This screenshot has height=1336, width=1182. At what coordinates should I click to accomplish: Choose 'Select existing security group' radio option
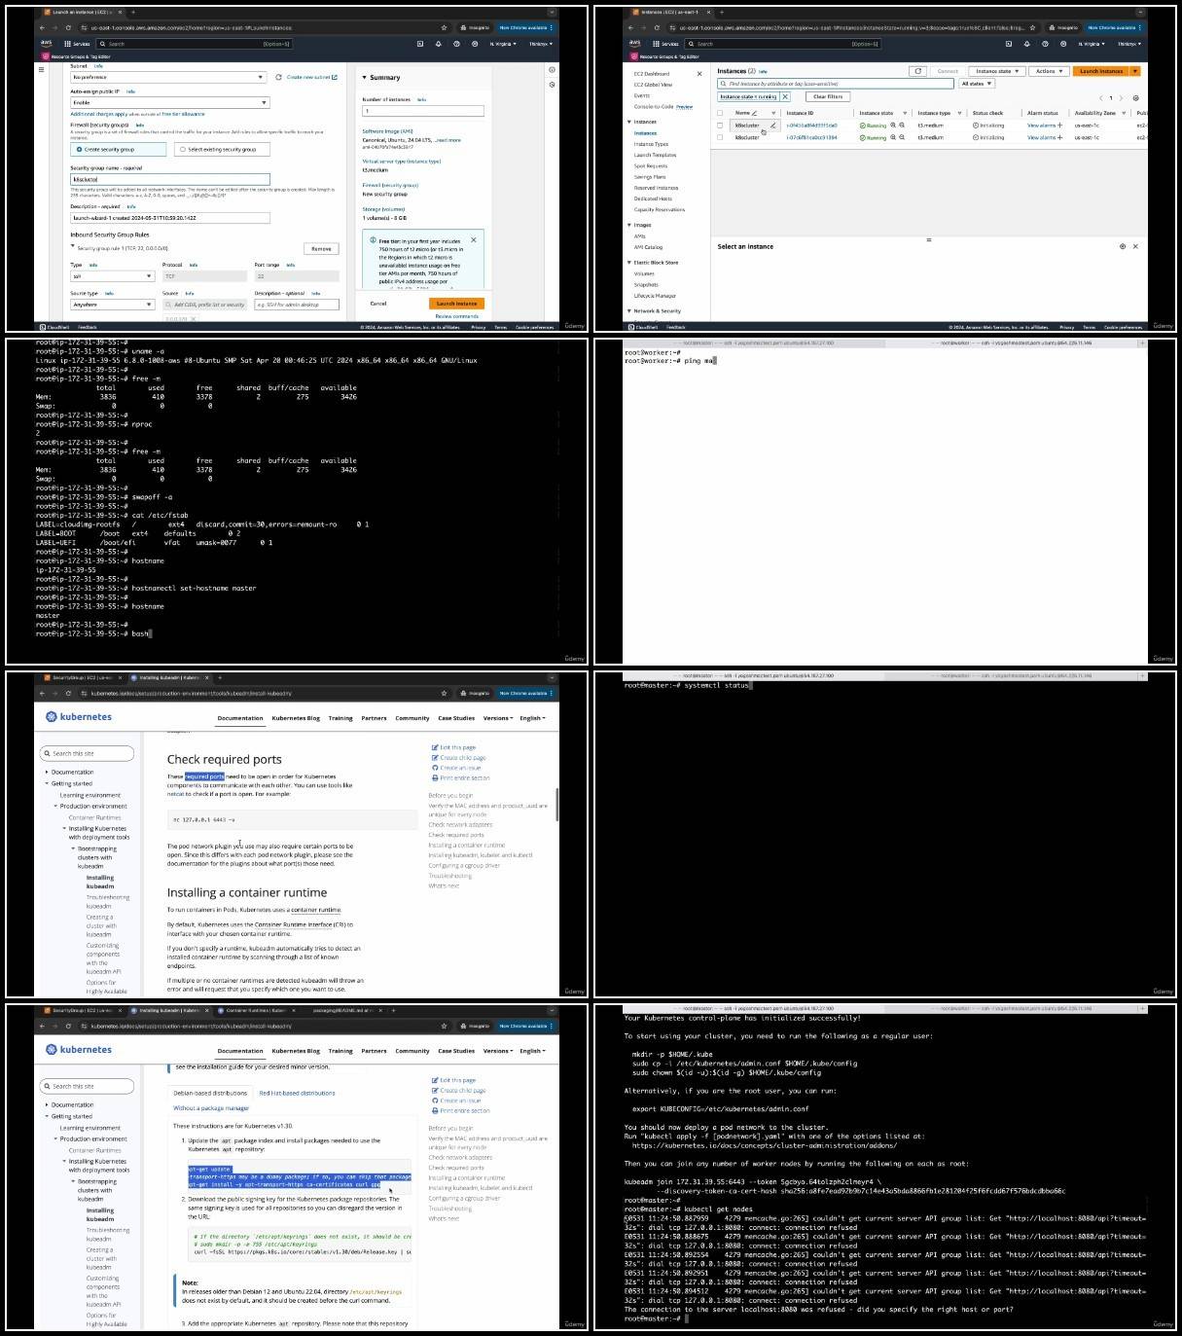coord(222,149)
